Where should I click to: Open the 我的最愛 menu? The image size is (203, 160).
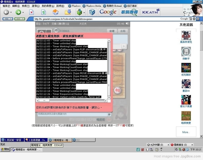point(48,6)
